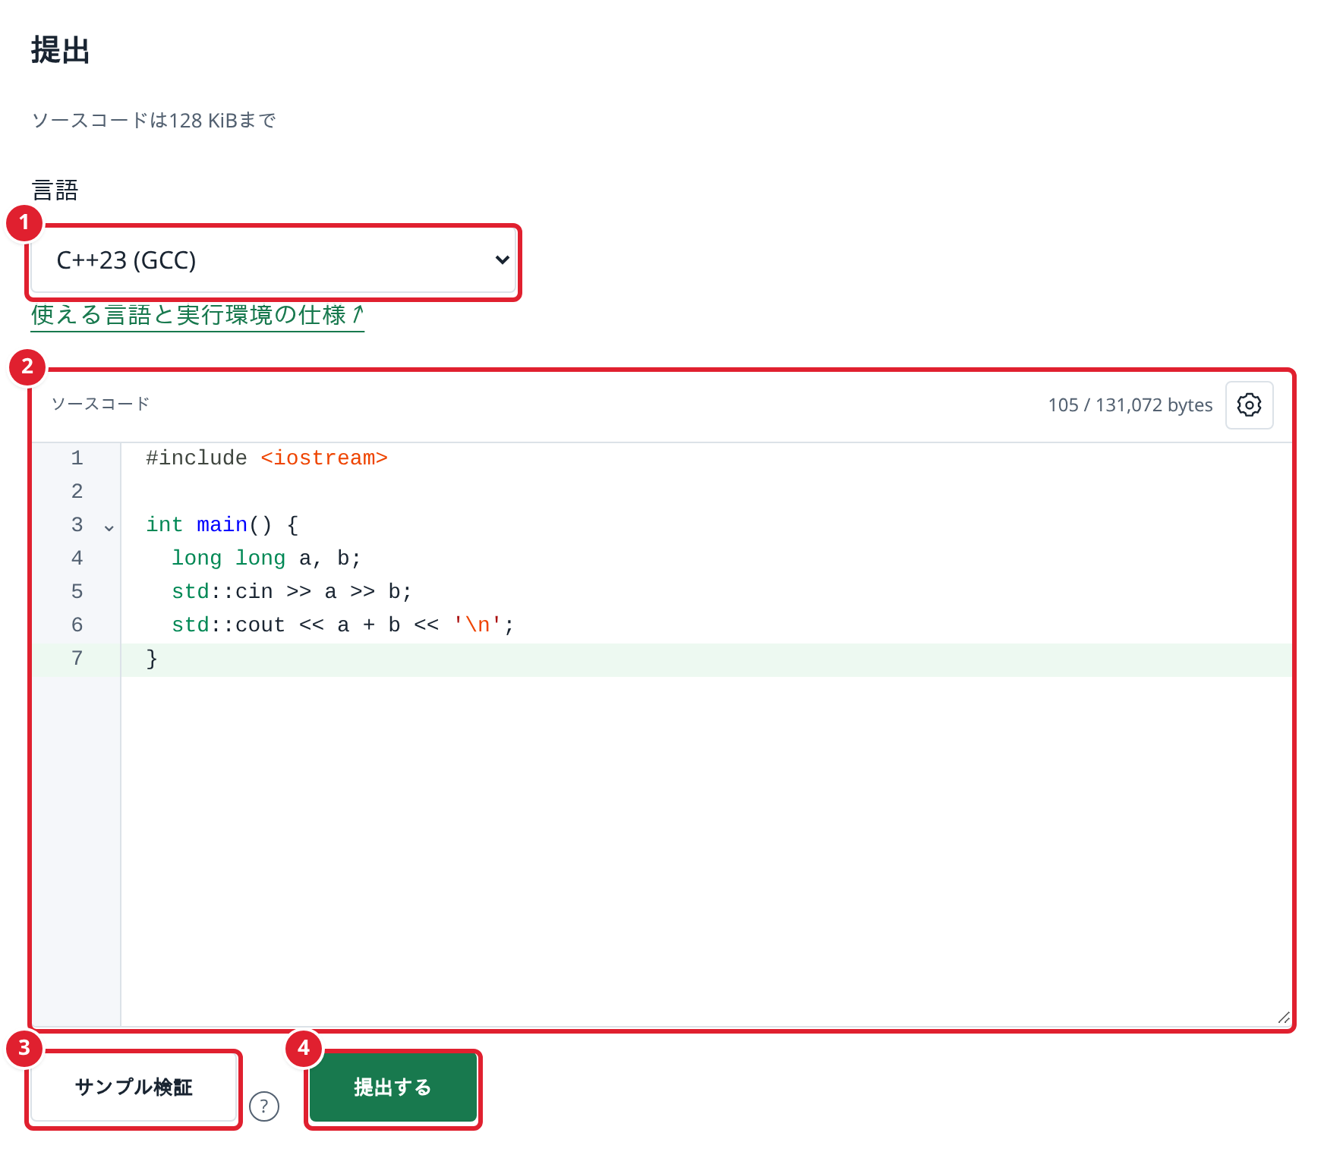Click the 'std::cin >> a >> b;' line

[x=292, y=592]
